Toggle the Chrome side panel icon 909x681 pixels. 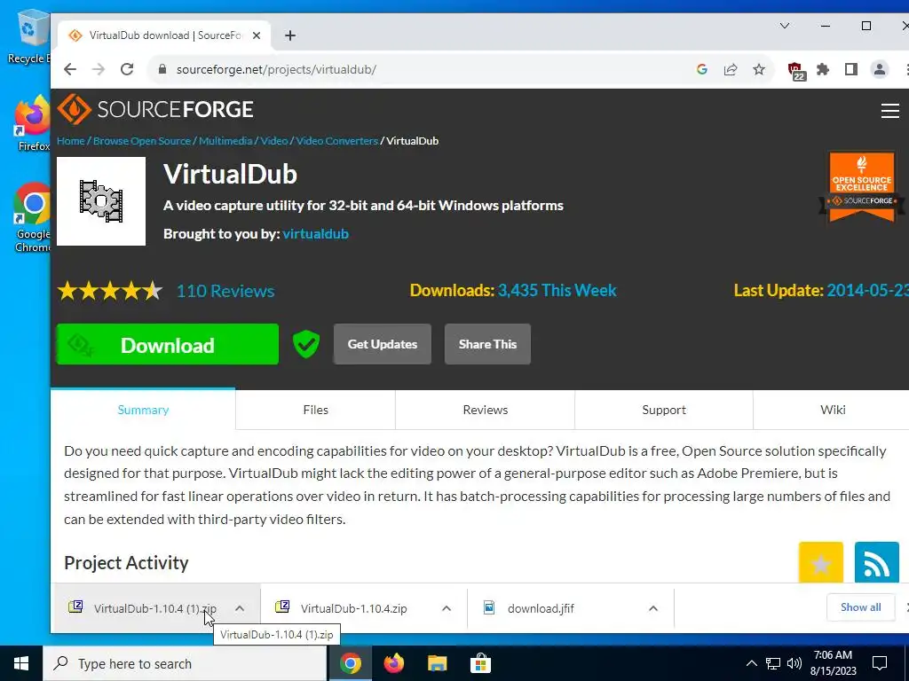click(x=851, y=69)
